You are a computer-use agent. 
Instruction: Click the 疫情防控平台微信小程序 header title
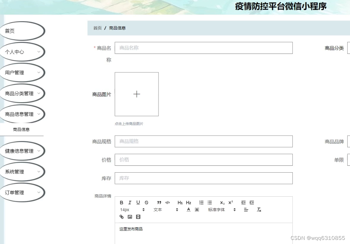pyautogui.click(x=281, y=6)
